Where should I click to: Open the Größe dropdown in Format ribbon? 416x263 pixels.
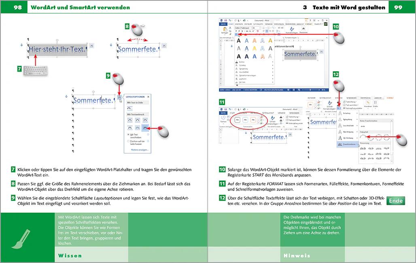click(376, 104)
